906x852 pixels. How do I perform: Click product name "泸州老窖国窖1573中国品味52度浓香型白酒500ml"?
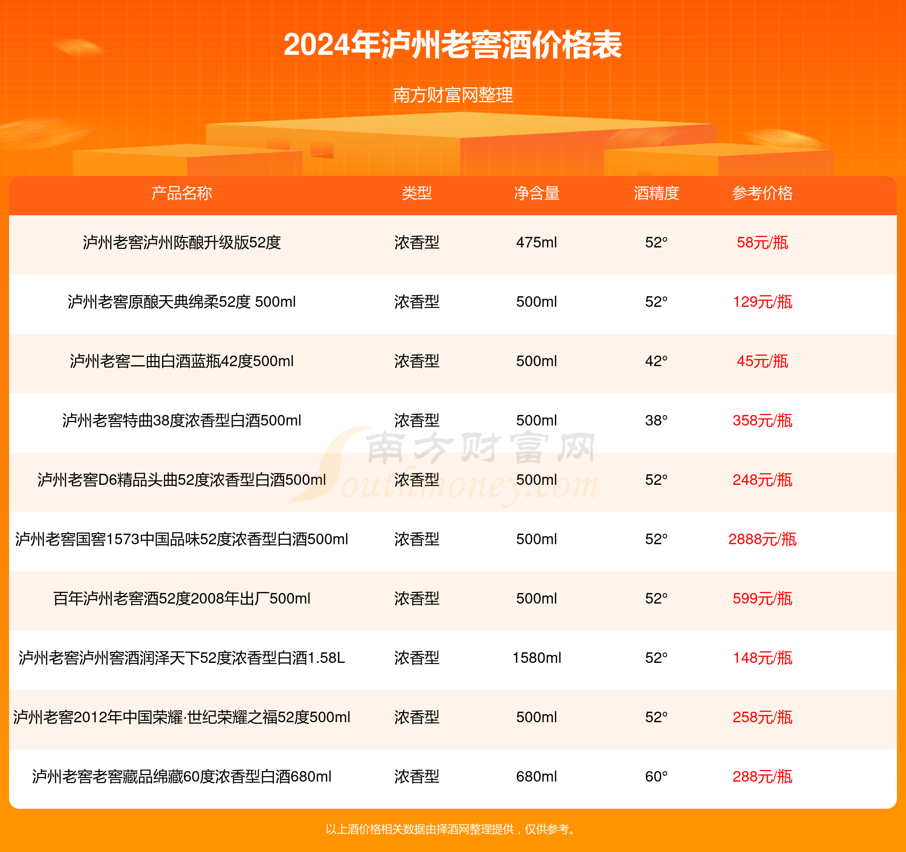pos(182,539)
